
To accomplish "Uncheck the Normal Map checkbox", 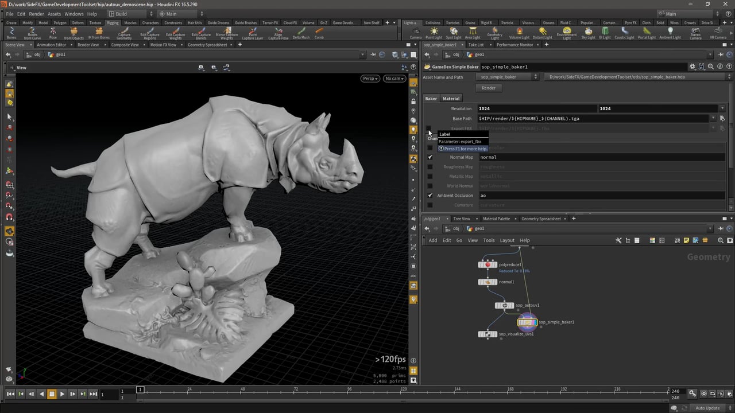I will (430, 157).
